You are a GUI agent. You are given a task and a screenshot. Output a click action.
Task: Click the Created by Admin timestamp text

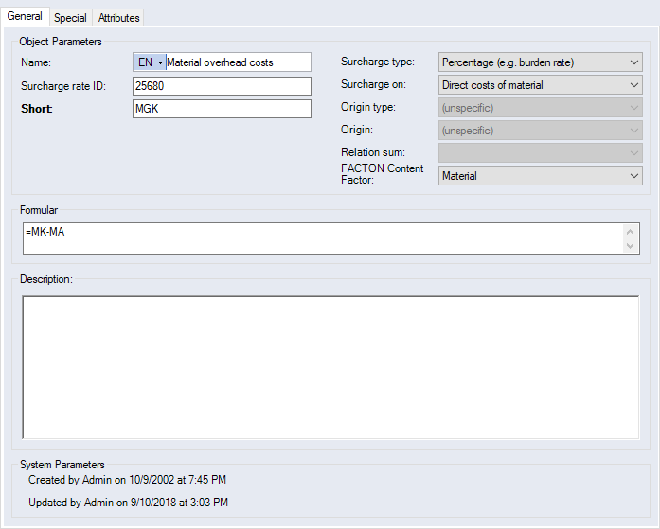click(x=127, y=481)
